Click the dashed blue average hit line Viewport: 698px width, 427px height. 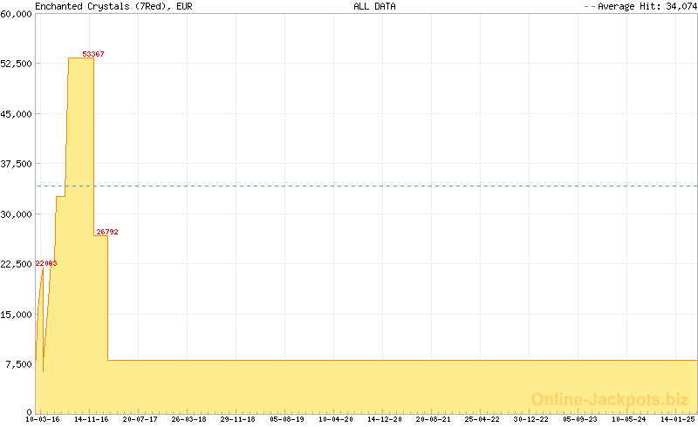[367, 186]
